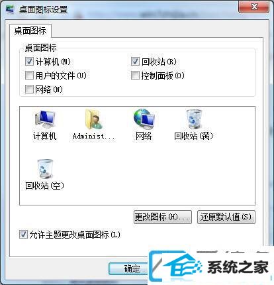The width and height of the screenshot is (274, 285).
Task: Click the 回收站(空) label under the empty bin
Action: (x=44, y=186)
